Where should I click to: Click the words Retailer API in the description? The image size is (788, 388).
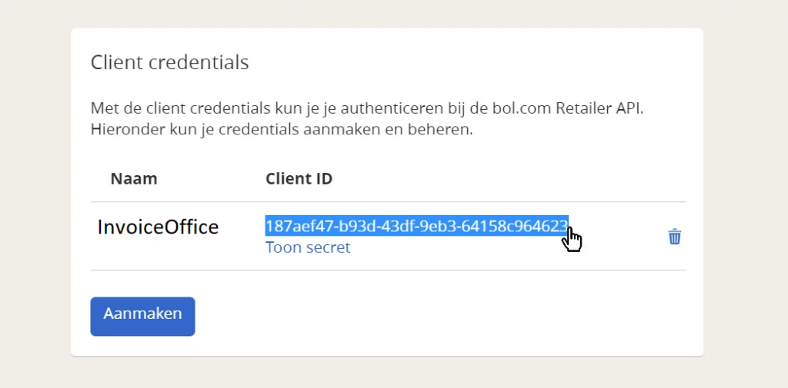pyautogui.click(x=600, y=108)
